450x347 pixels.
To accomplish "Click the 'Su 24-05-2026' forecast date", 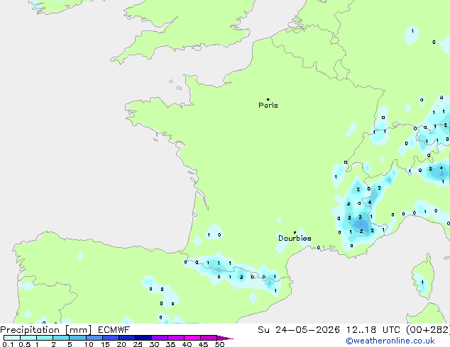I will point(299,330).
